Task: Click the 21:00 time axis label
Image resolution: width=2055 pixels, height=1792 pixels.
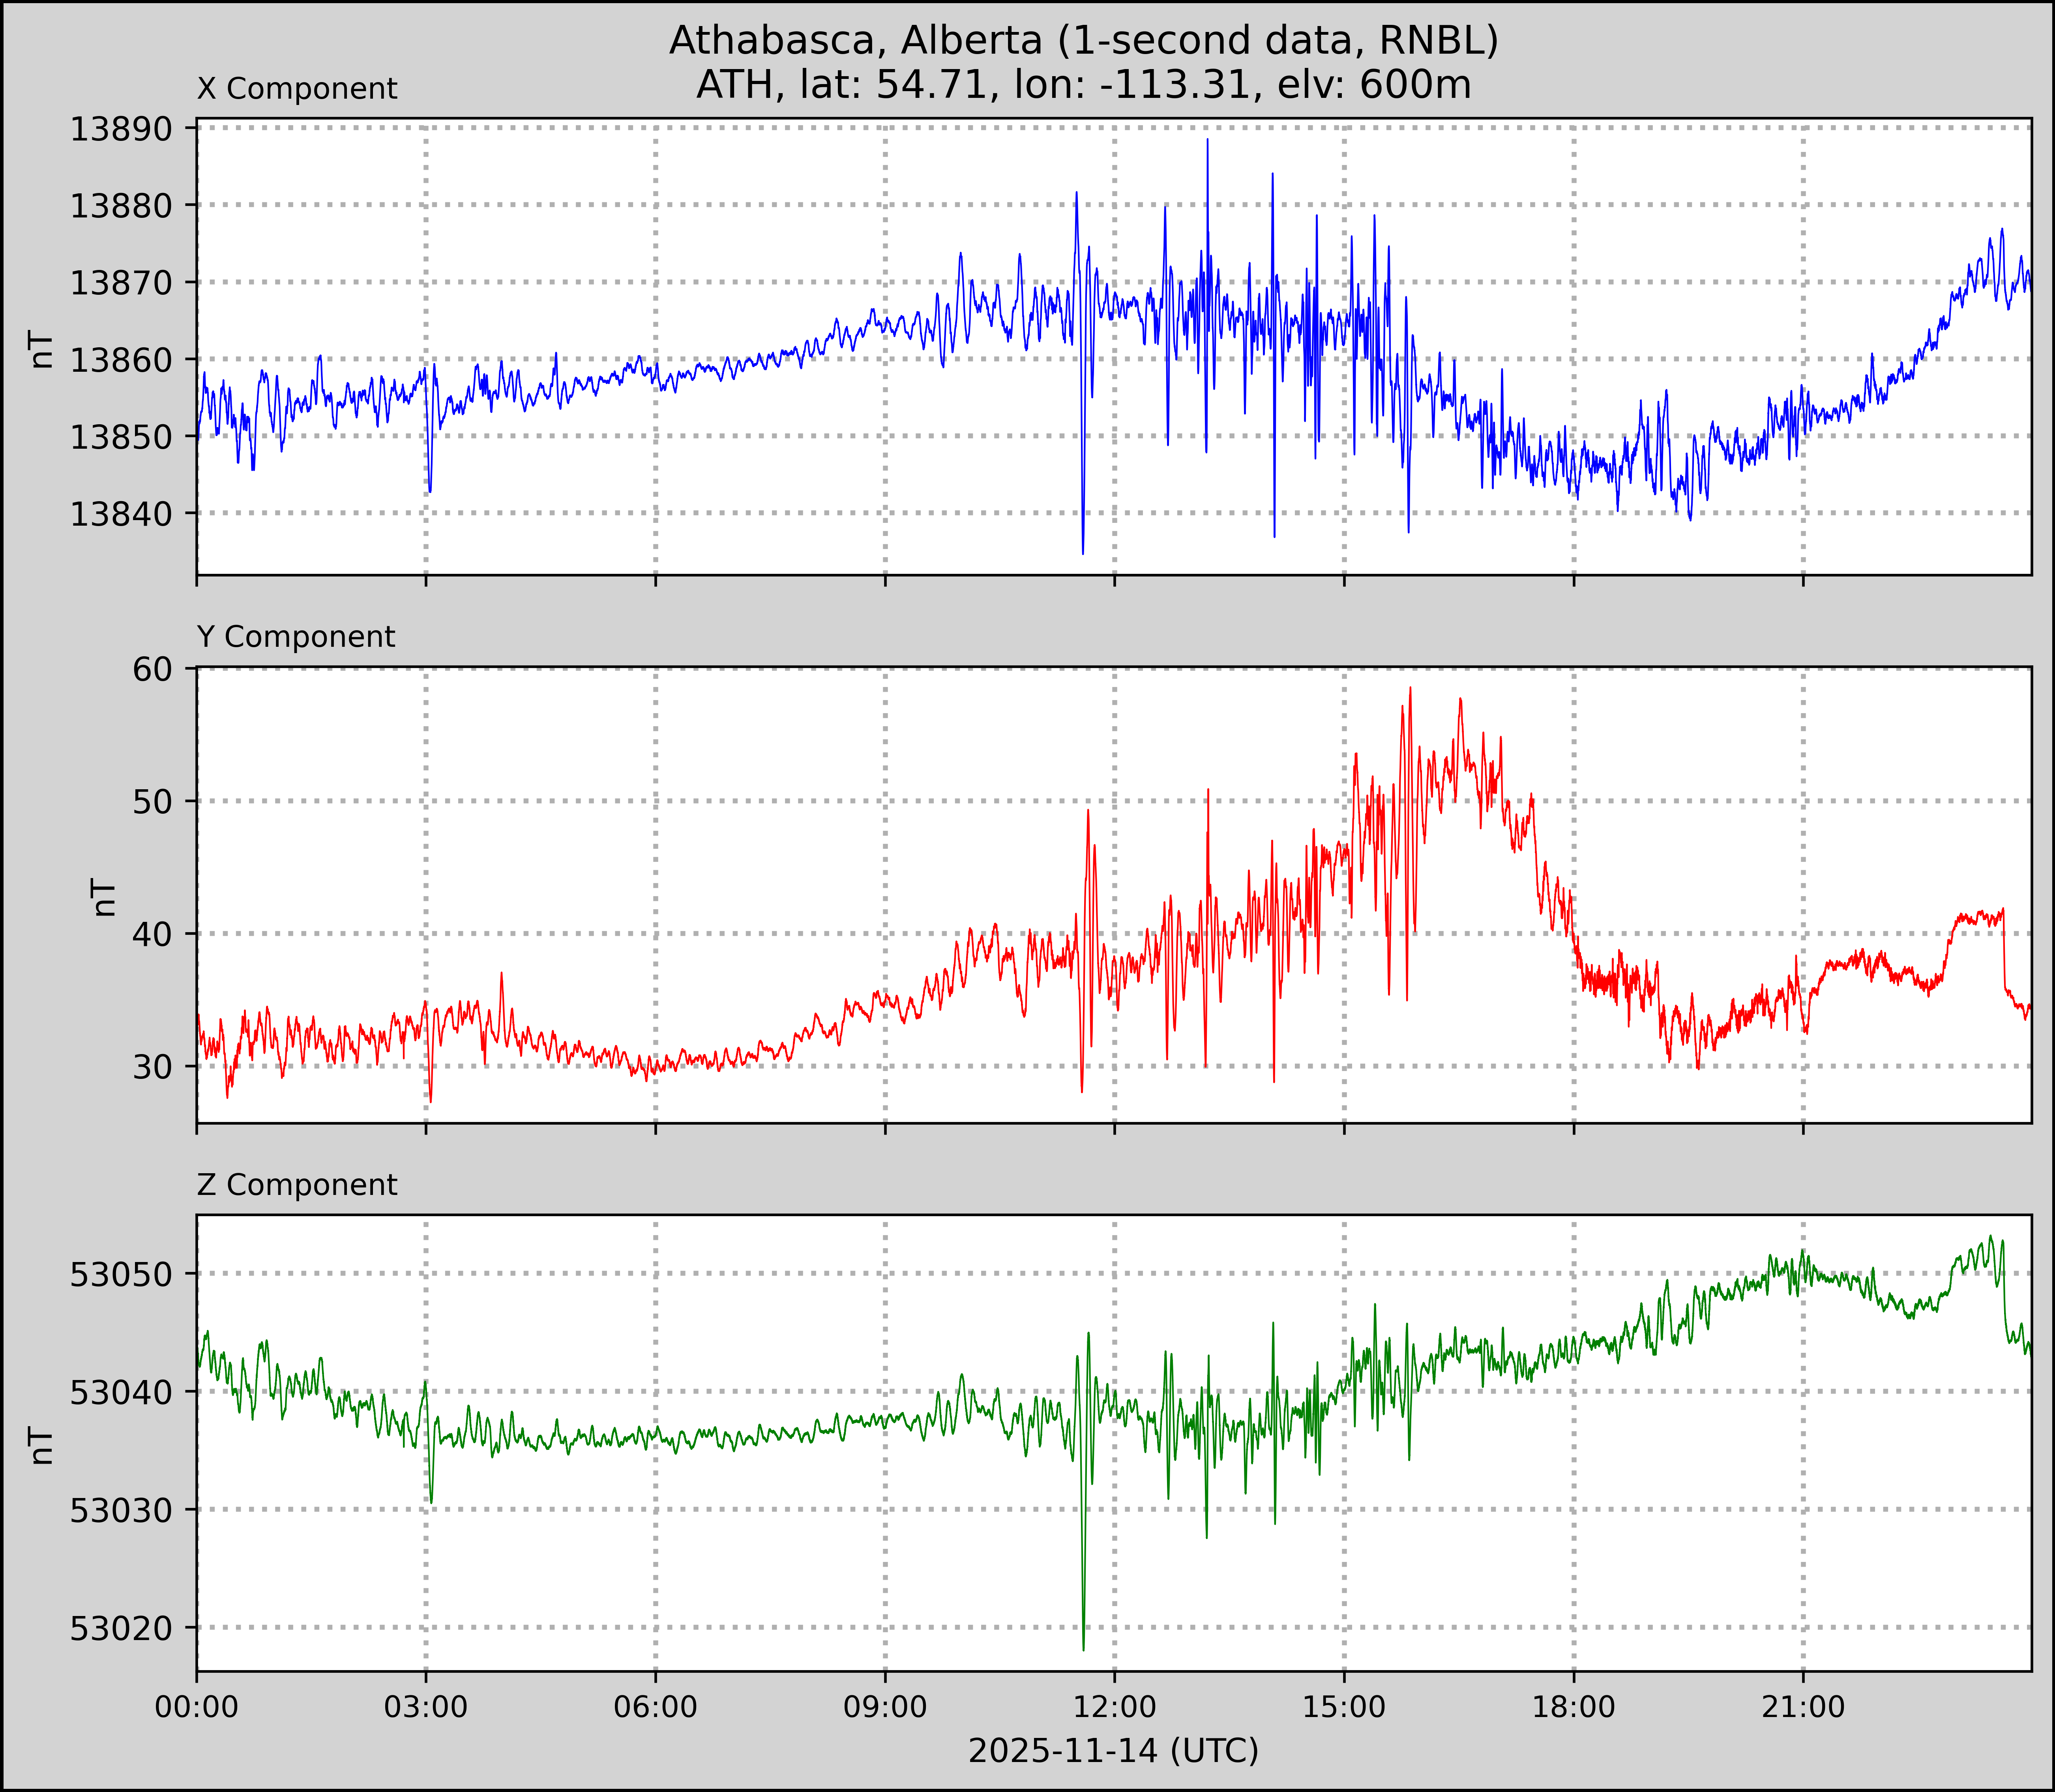Action: click(1803, 1707)
